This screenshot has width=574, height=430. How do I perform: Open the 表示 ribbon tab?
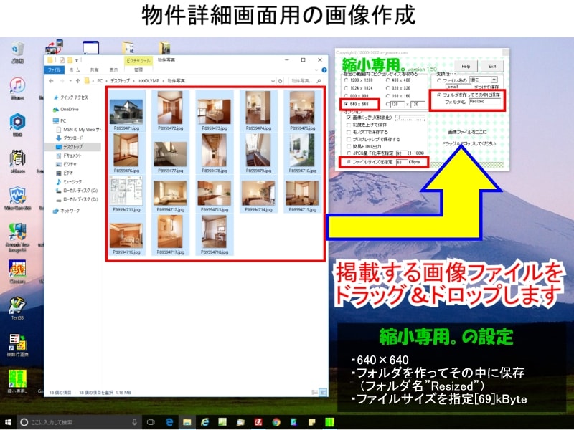[x=113, y=70]
